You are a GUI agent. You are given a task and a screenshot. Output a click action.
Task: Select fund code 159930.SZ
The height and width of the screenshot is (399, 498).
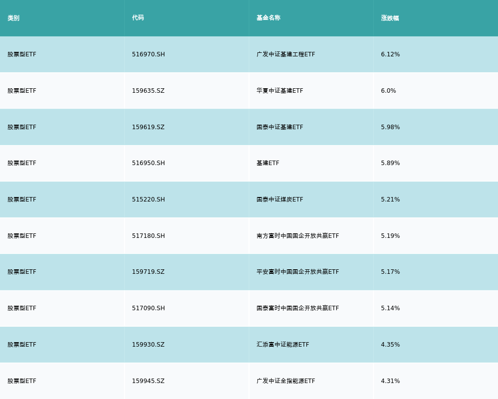(x=148, y=345)
